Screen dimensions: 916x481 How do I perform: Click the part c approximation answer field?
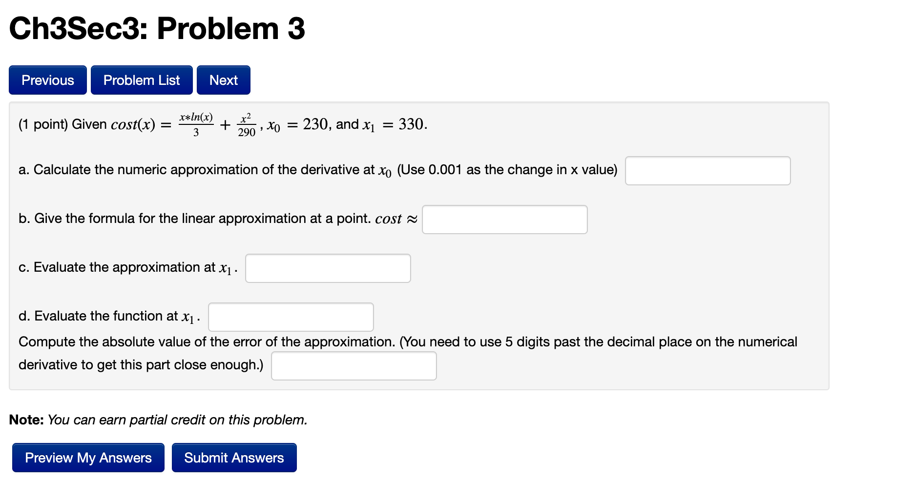[328, 268]
